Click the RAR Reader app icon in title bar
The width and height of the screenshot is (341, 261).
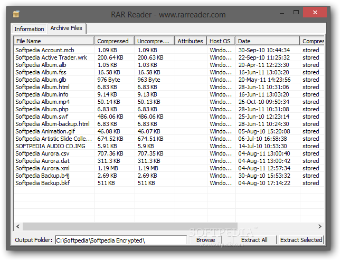(x=16, y=14)
